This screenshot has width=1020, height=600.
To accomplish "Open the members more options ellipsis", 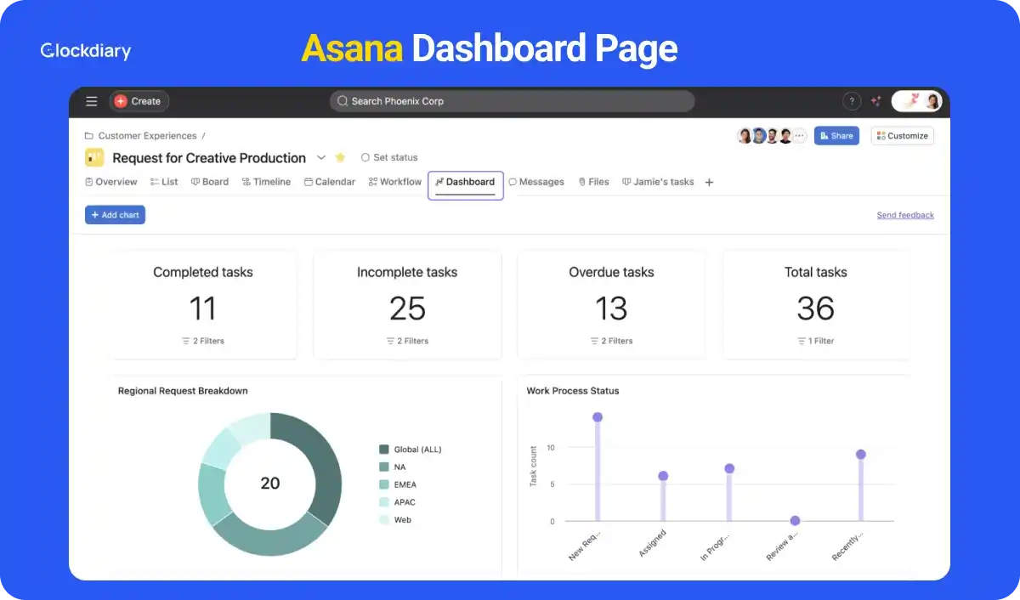I will click(x=799, y=136).
